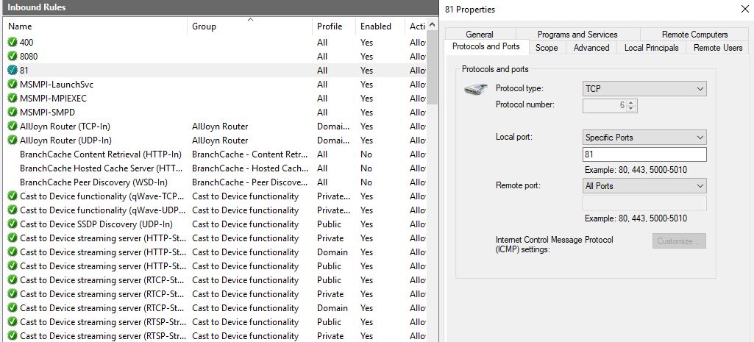Viewport: 754px width, 342px height.
Task: Click the check icon for AllJoyn Router (UDP-In)
Action: click(x=13, y=140)
